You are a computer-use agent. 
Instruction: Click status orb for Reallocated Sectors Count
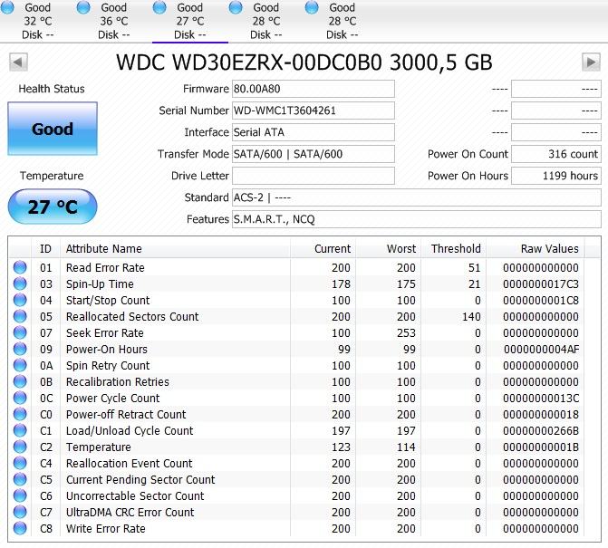(20, 316)
